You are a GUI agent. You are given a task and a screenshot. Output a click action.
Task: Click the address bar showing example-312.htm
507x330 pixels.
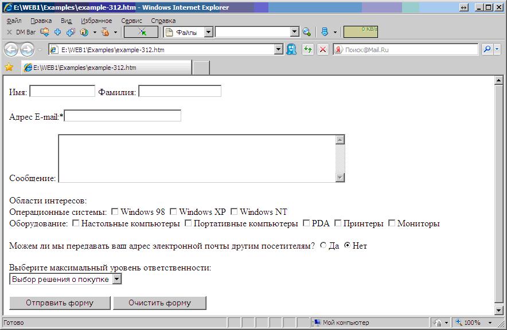[162, 50]
